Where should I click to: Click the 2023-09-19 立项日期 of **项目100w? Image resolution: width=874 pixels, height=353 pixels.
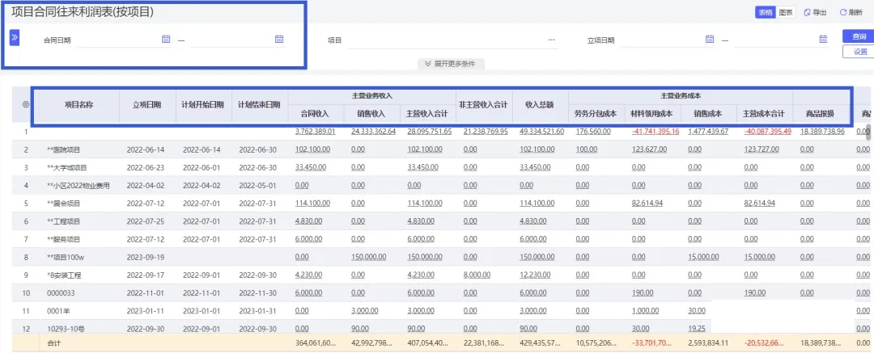tap(145, 257)
